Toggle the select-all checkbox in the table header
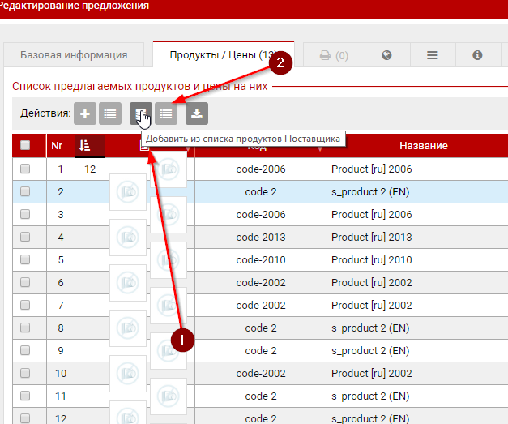The image size is (508, 424). 25,146
